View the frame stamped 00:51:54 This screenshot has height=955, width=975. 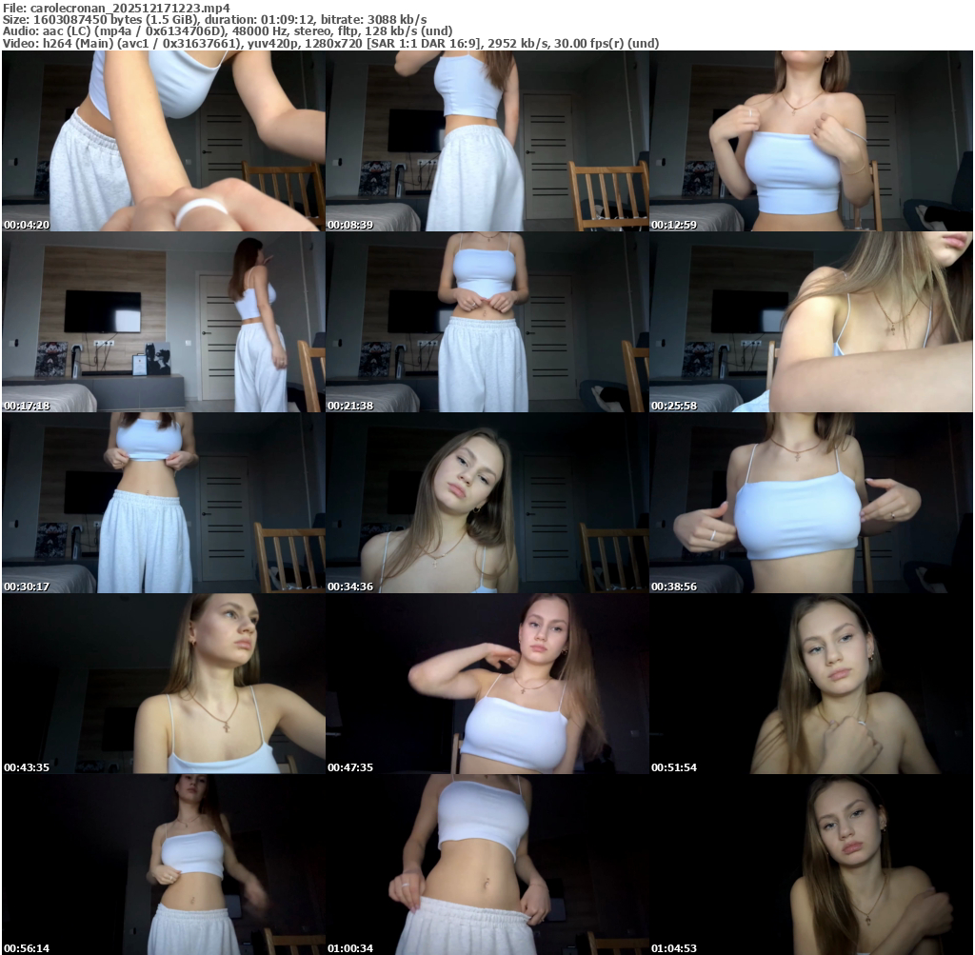(811, 684)
